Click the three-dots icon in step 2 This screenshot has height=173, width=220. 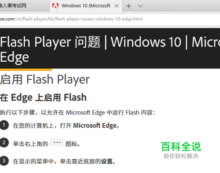pyautogui.click(x=57, y=142)
